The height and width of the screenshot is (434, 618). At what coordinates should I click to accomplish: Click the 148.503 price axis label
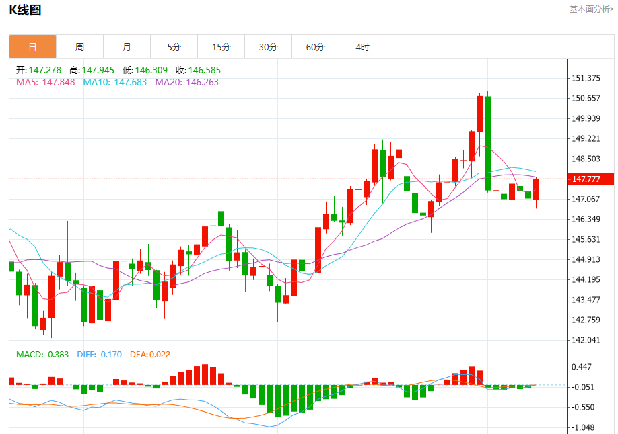(x=586, y=159)
